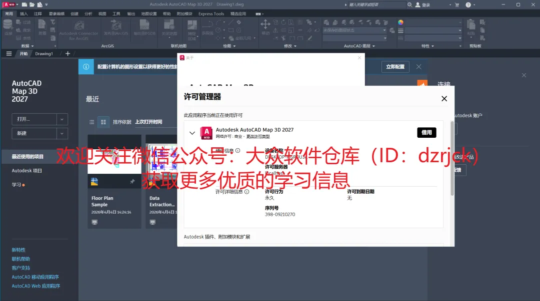Switch recent files to list view

(x=91, y=122)
